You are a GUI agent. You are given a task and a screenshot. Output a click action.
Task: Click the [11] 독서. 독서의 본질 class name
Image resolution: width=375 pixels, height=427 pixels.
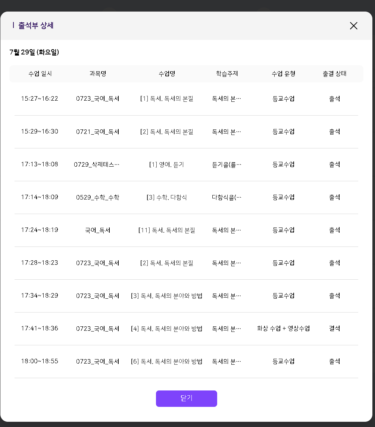pos(166,230)
